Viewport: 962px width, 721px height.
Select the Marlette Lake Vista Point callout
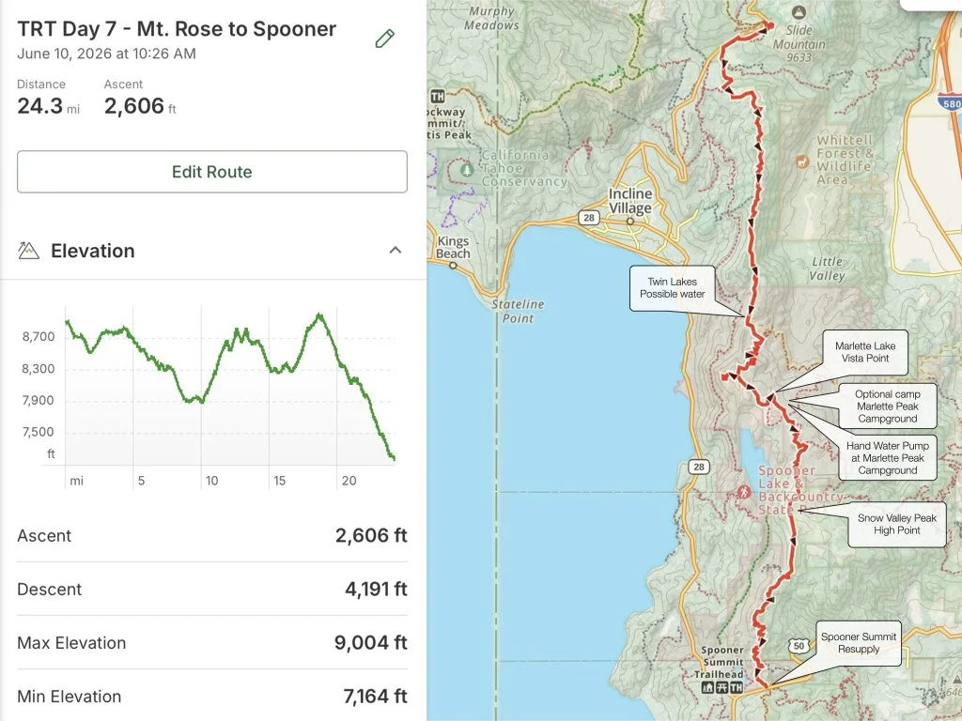864,352
